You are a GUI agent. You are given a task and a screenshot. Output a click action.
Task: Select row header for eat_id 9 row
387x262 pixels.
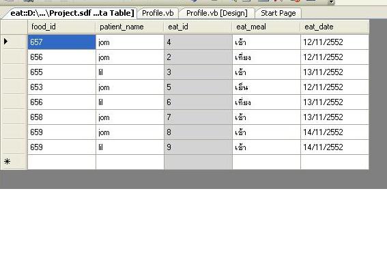click(14, 147)
